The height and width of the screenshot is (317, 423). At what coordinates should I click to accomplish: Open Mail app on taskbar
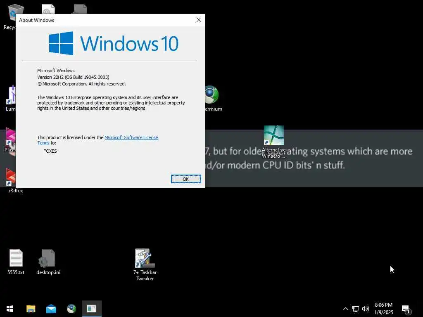pyautogui.click(x=51, y=309)
